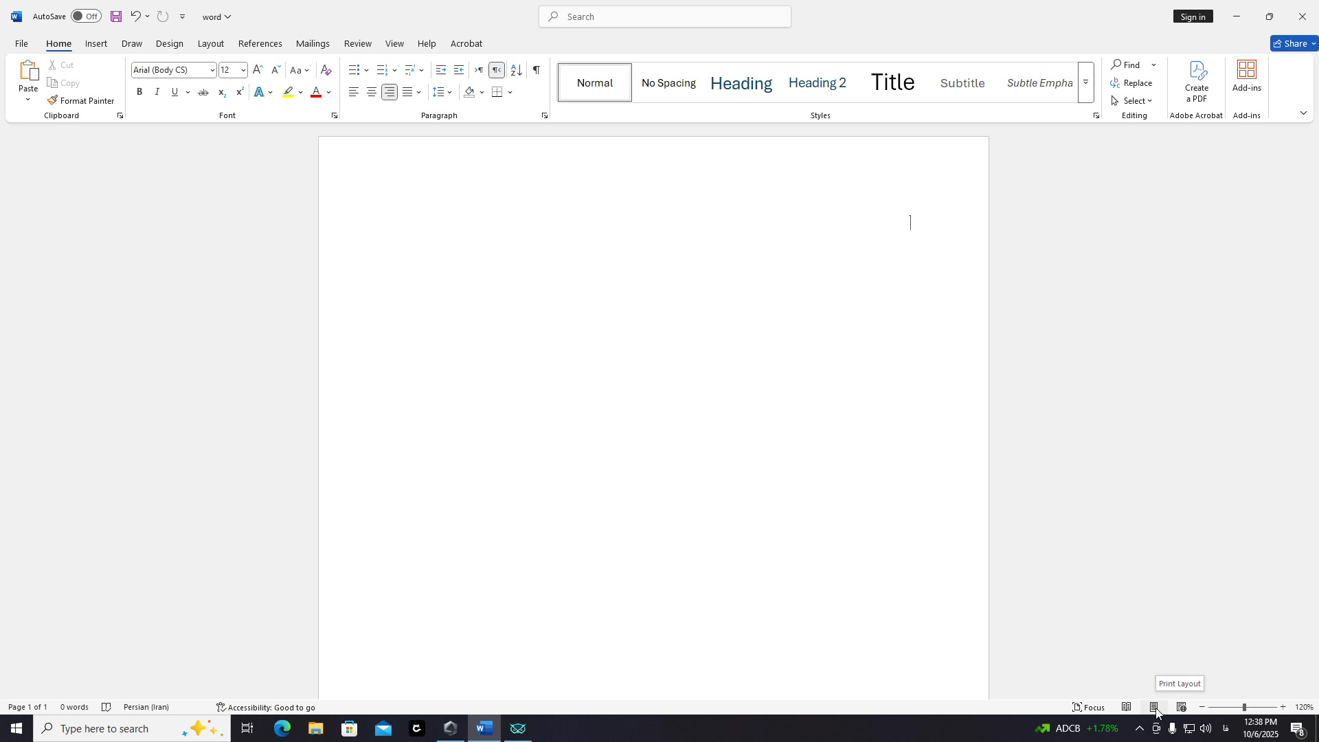Click the Clear All Formatting icon
1319x742 pixels.
pos(326,70)
